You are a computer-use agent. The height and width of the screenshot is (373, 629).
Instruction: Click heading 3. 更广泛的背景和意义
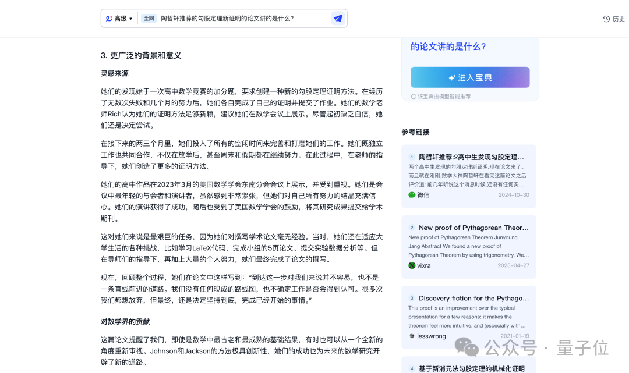(141, 56)
